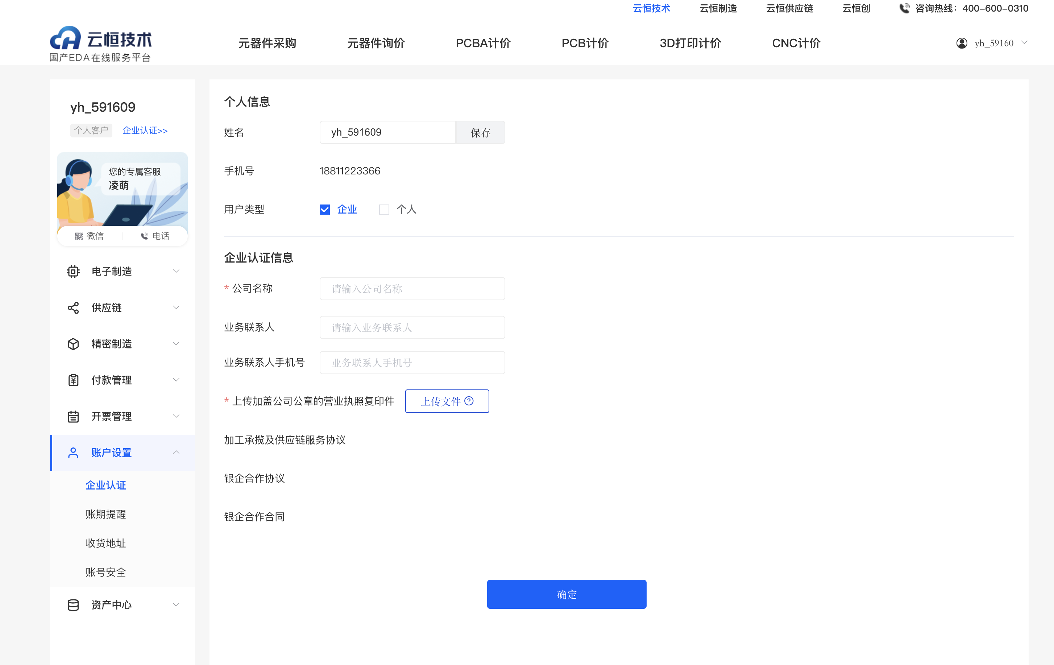Click the 付款管理 clipboard icon

(x=73, y=380)
